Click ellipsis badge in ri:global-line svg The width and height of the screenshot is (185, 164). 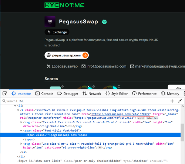[x=70, y=126]
